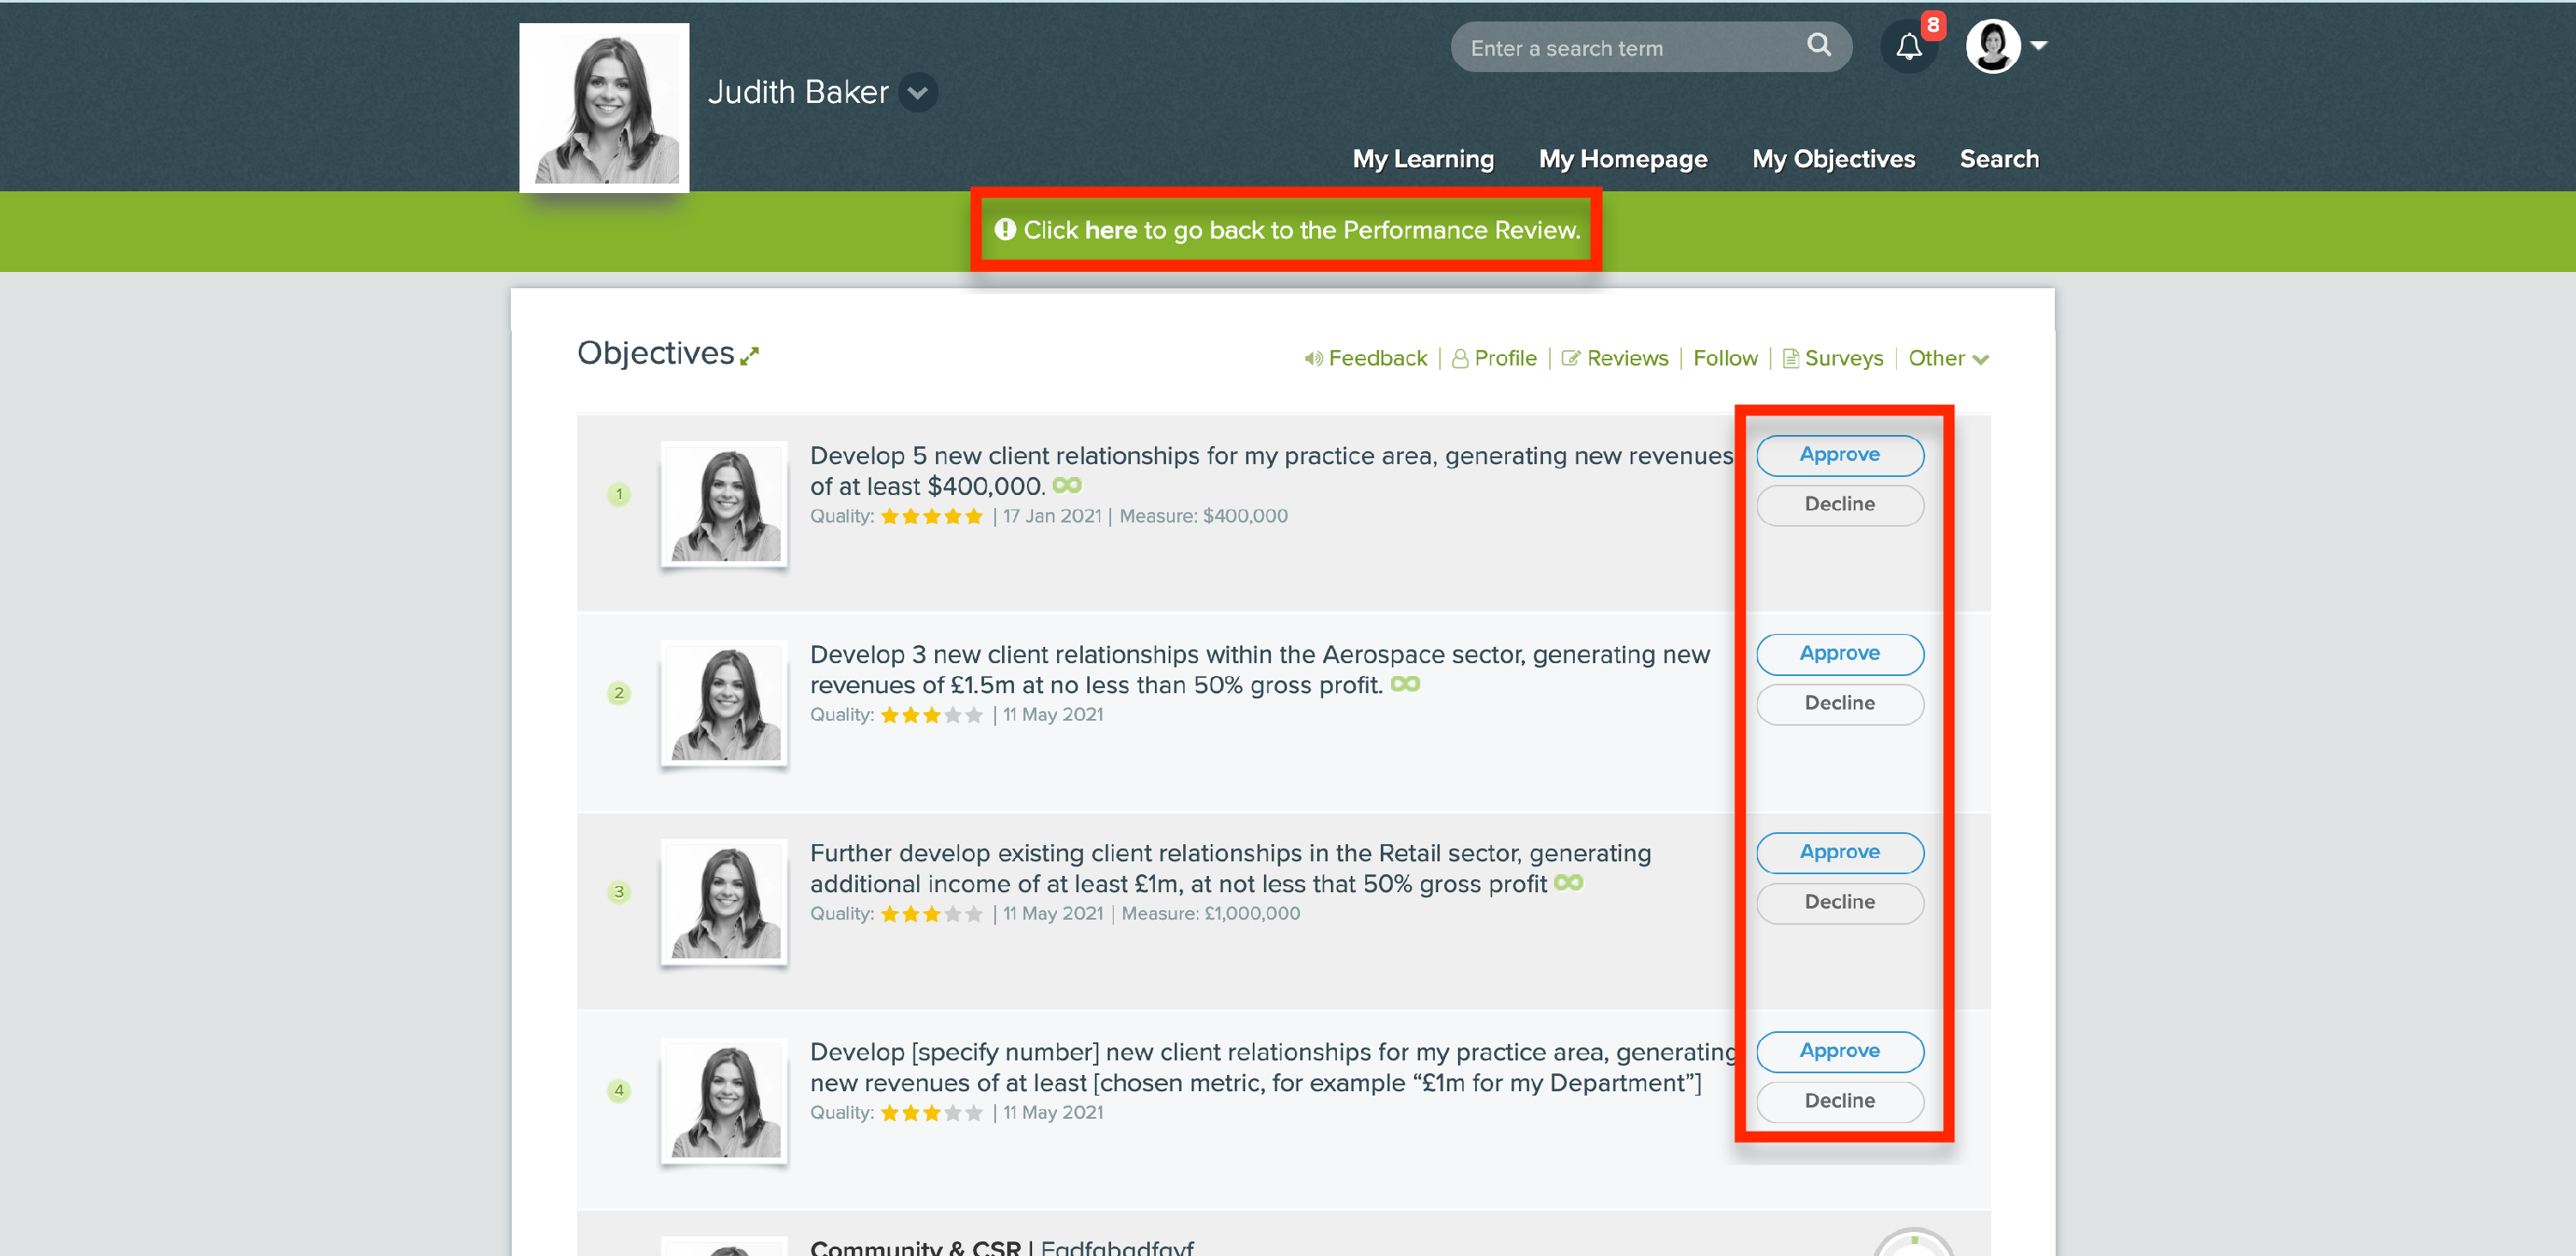This screenshot has width=2576, height=1256.
Task: Click link icon on Retail sector objective
Action: (1569, 884)
